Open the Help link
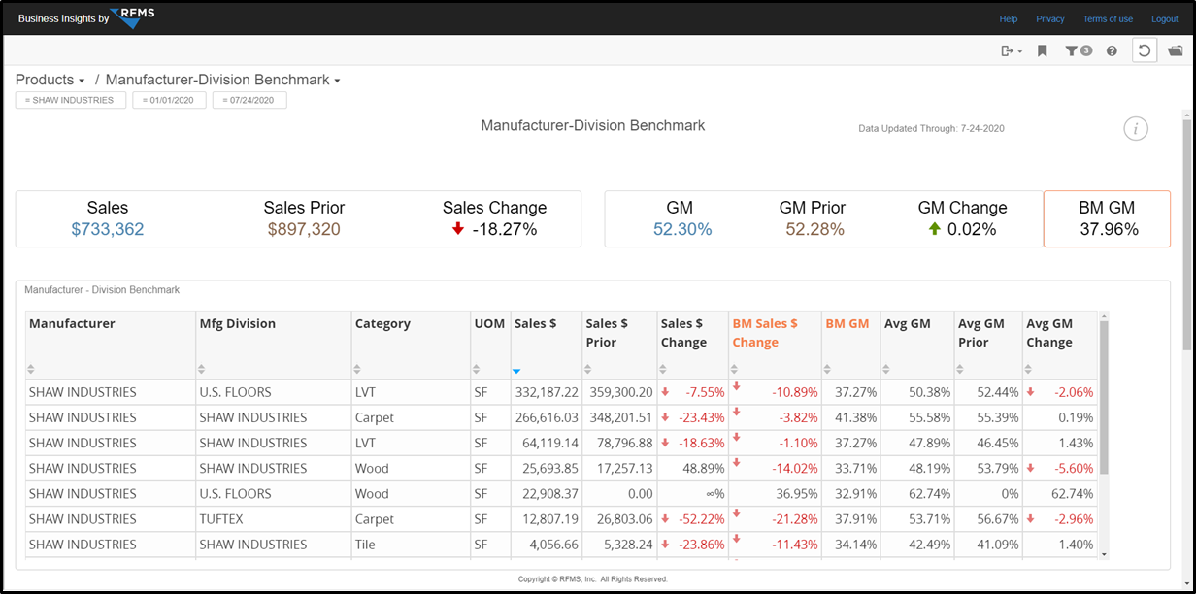Screen dimensions: 1196x594 click(x=1009, y=19)
